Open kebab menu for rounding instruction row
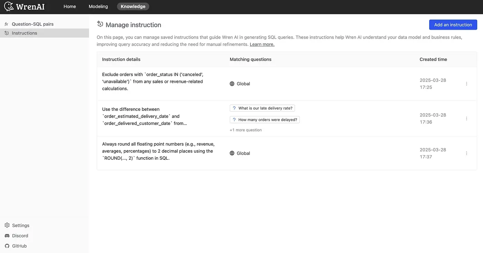Viewport: 483px width, 253px height. coord(466,153)
